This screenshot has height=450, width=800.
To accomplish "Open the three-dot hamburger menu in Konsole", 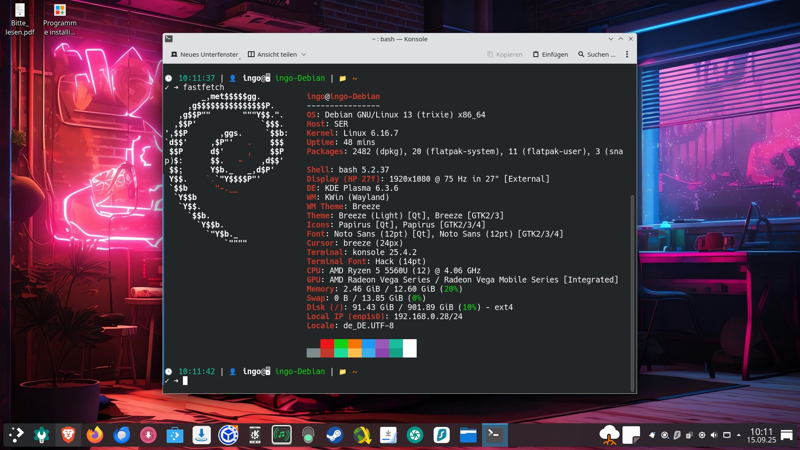I will (627, 55).
